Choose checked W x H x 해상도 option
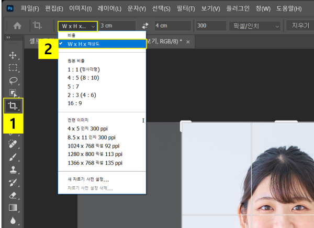This screenshot has width=314, height=228. coord(102,44)
